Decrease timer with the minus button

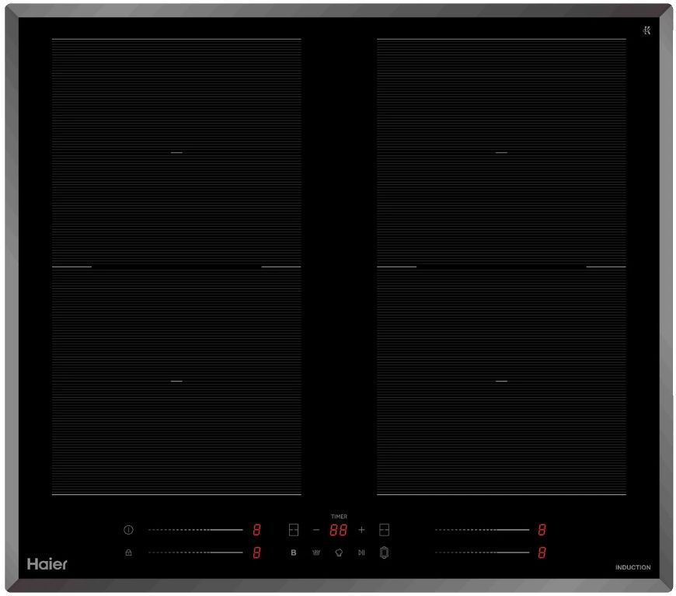[x=316, y=530]
